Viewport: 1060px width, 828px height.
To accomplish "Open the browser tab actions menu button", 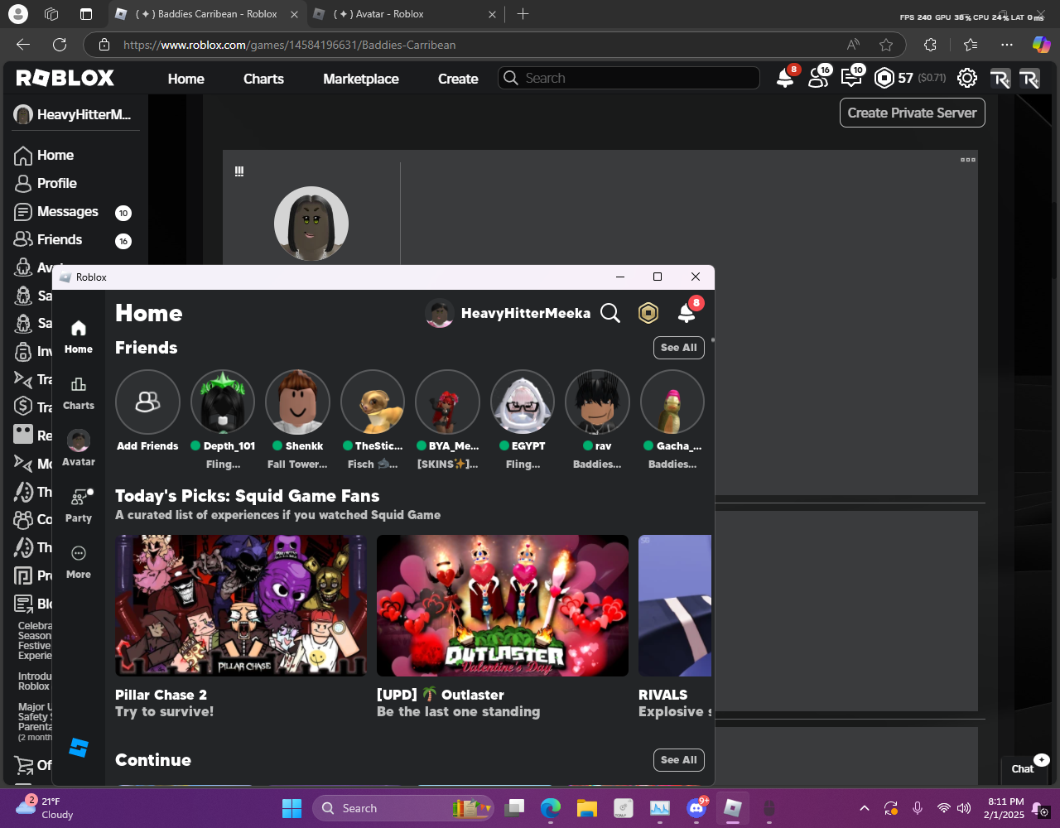I will click(86, 14).
